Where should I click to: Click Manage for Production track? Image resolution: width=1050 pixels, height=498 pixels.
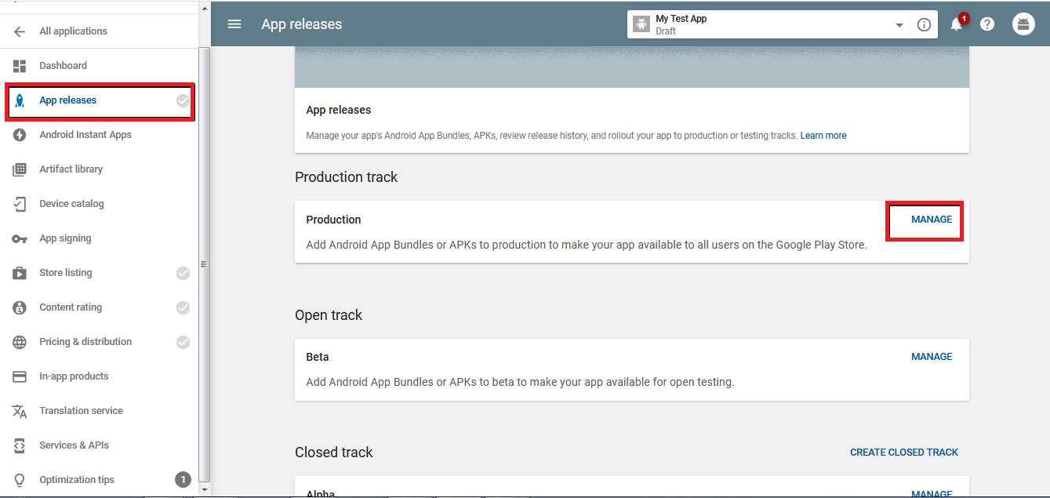click(932, 220)
